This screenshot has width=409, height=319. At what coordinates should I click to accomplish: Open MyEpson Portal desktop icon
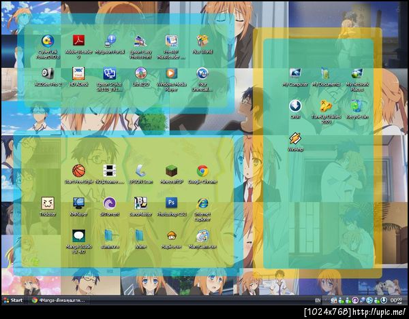pos(110,41)
